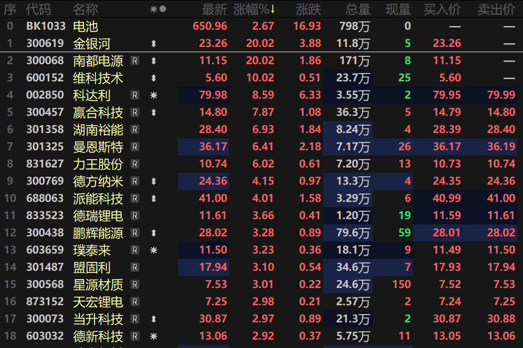The height and width of the screenshot is (348, 523).
Task: Click the R badge beside 德瑞锂电
Action: (135, 215)
